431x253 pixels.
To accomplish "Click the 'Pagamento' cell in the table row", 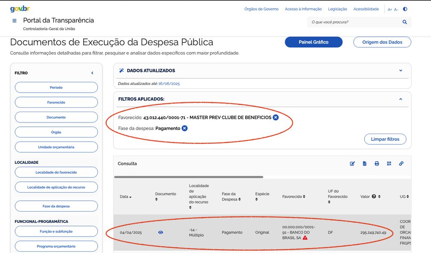I will coord(232,232).
